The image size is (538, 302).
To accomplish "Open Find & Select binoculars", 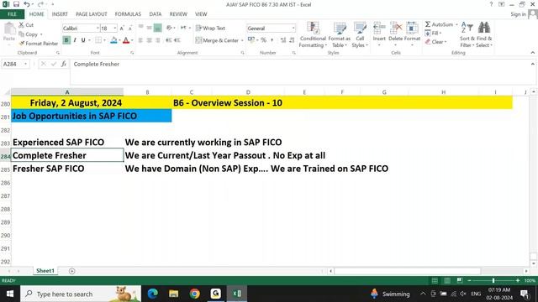I will click(484, 35).
